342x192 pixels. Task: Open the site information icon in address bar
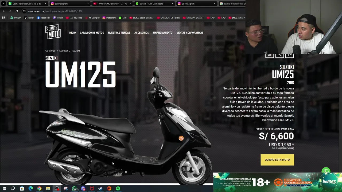pyautogui.click(x=24, y=11)
